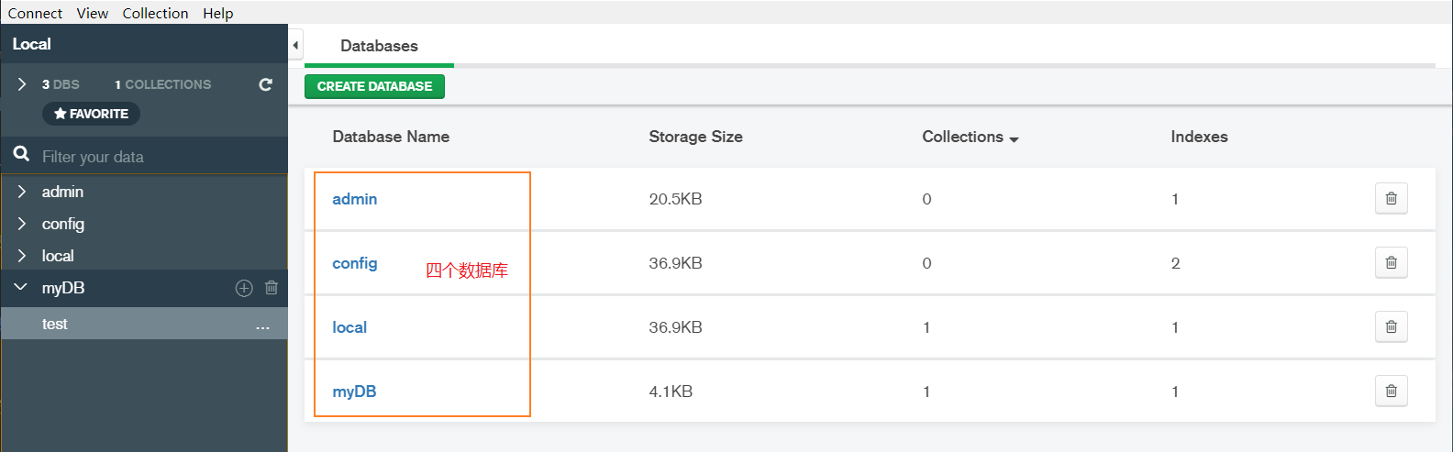Image resolution: width=1453 pixels, height=452 pixels.
Task: Expand the config database in sidebar
Action: pos(22,224)
